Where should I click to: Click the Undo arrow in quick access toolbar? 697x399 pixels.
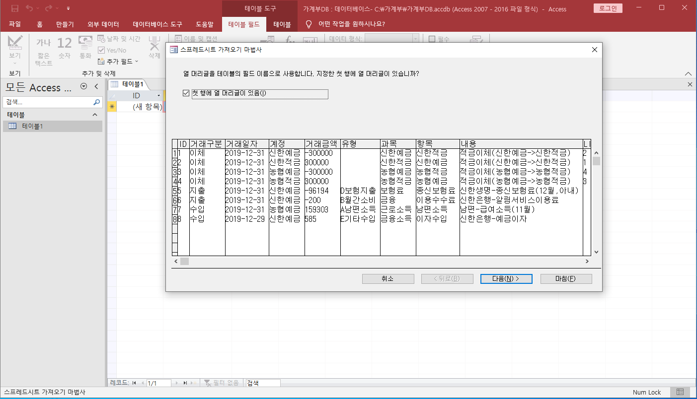pyautogui.click(x=30, y=8)
